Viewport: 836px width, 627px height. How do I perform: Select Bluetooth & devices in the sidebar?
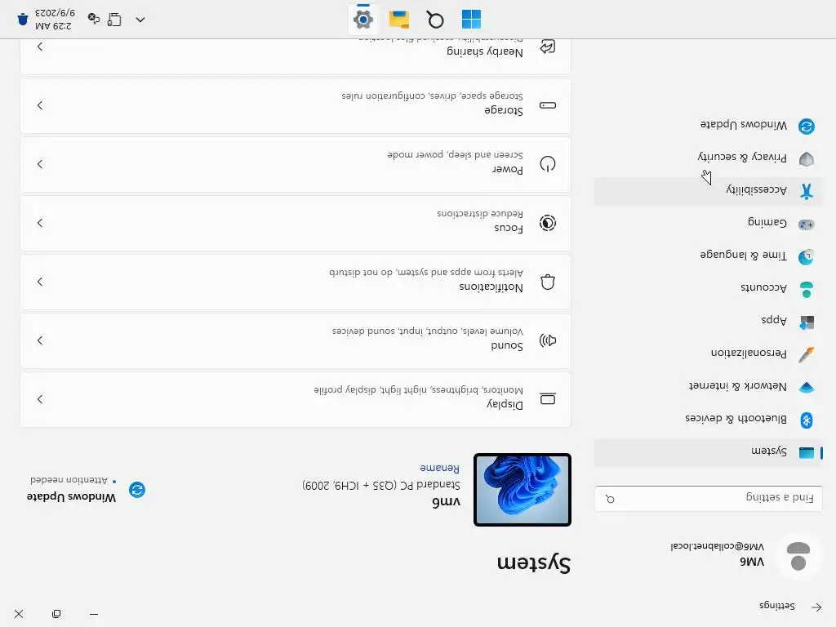click(709, 420)
